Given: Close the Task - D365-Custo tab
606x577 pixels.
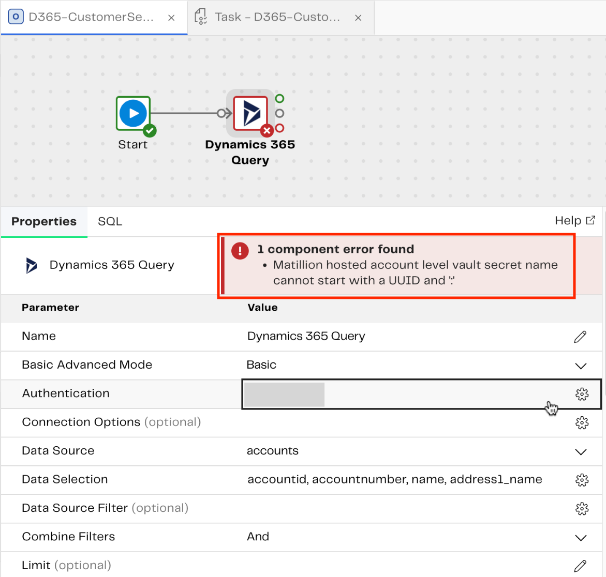Looking at the screenshot, I should pyautogui.click(x=358, y=18).
